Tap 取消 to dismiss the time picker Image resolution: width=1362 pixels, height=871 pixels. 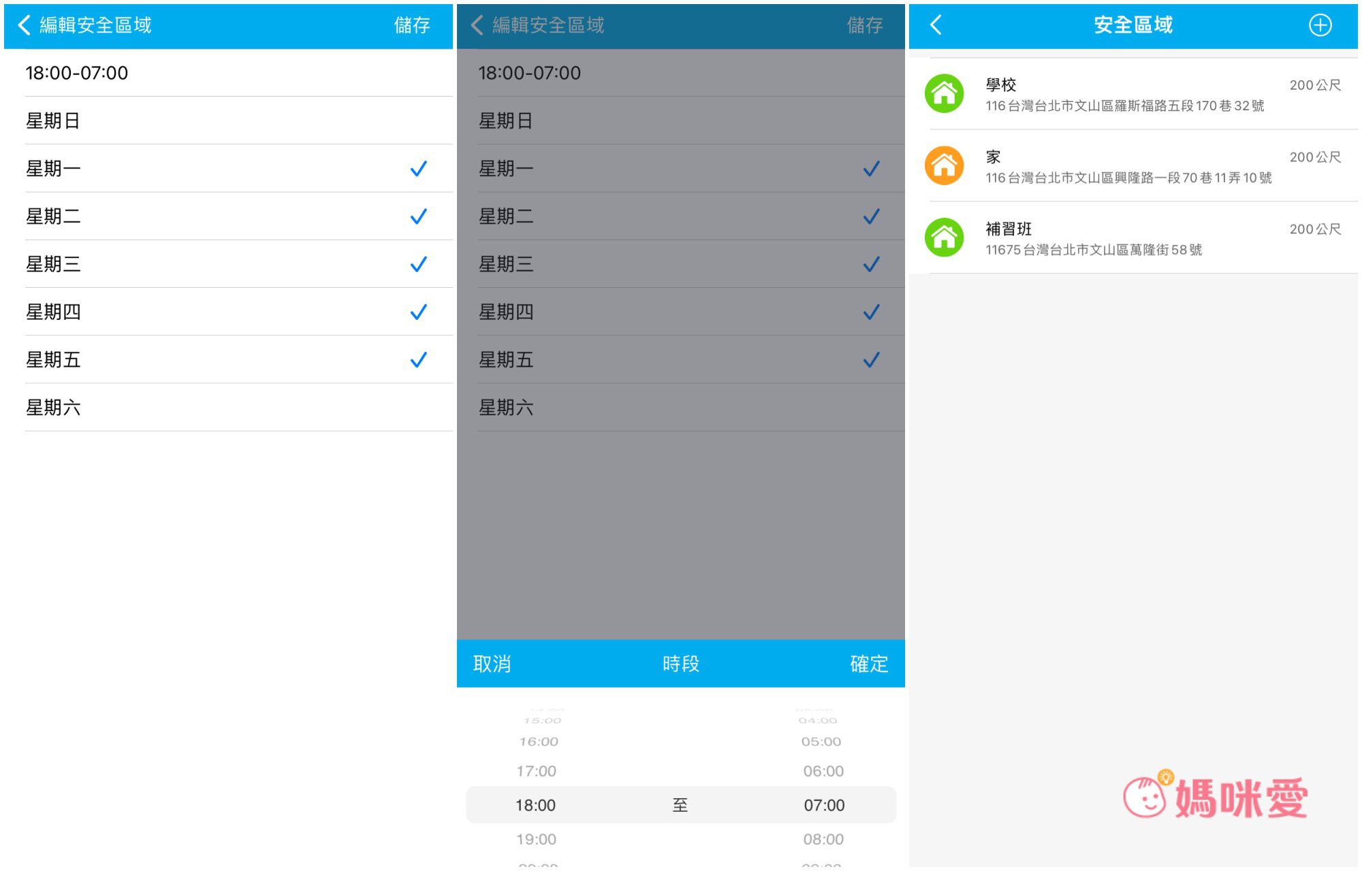[x=492, y=663]
